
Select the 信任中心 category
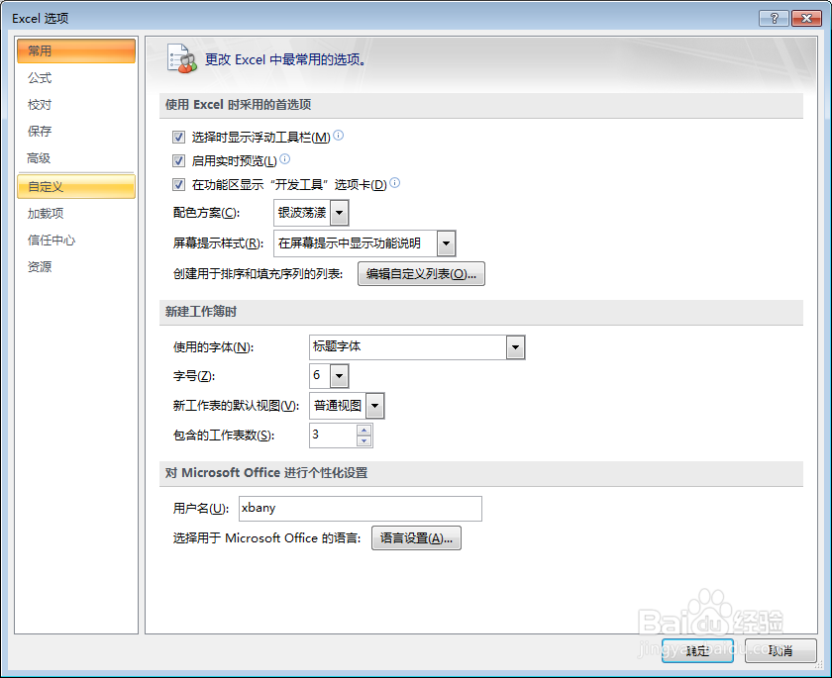coord(76,241)
